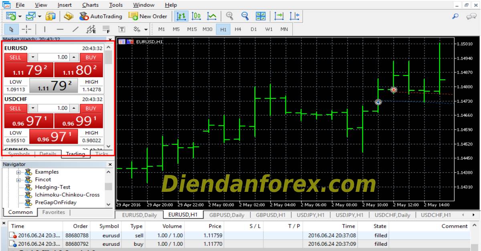Open the search magnifier at top right
Screen dimensions: 481x251
click(x=455, y=16)
